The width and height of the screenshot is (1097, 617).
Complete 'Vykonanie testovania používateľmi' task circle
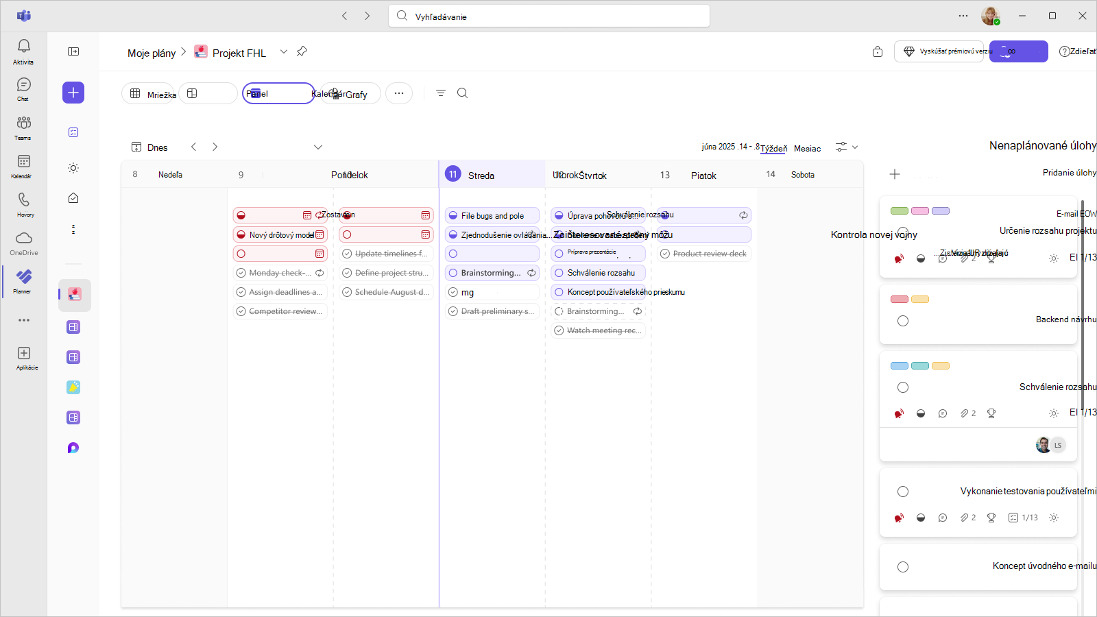(x=903, y=492)
